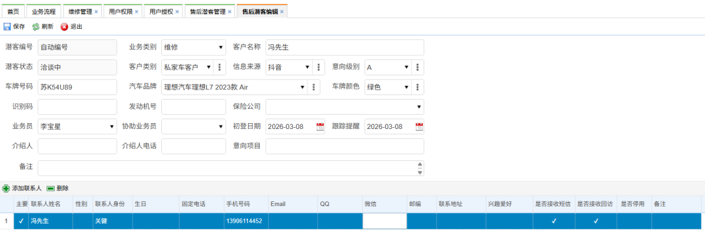This screenshot has width=705, height=245.
Task: Click the 退出 button label
Action: 76,27
